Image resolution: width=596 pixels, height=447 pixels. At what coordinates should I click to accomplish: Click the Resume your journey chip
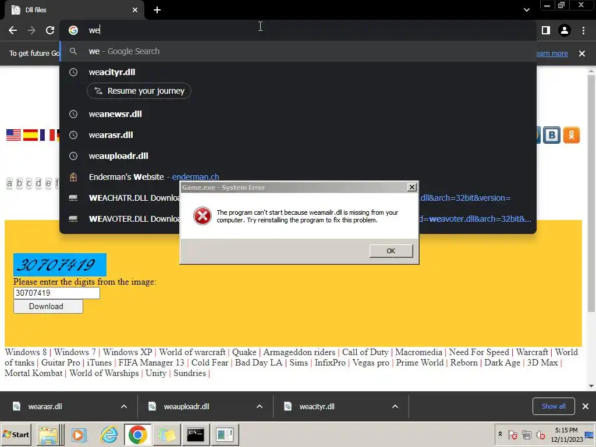139,91
